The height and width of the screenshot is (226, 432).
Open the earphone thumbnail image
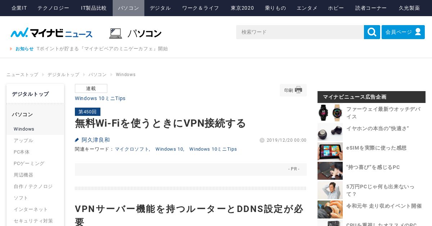[x=330, y=132]
